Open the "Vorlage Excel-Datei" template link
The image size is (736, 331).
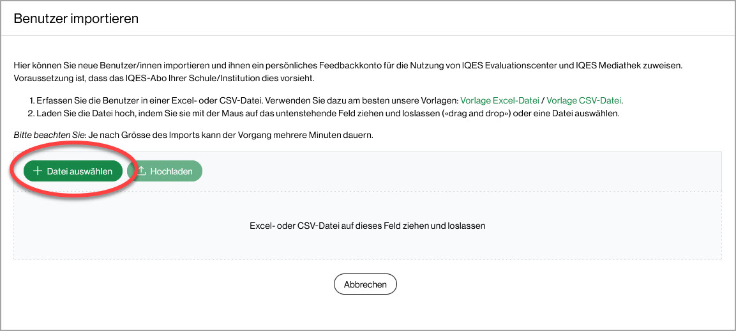click(500, 101)
